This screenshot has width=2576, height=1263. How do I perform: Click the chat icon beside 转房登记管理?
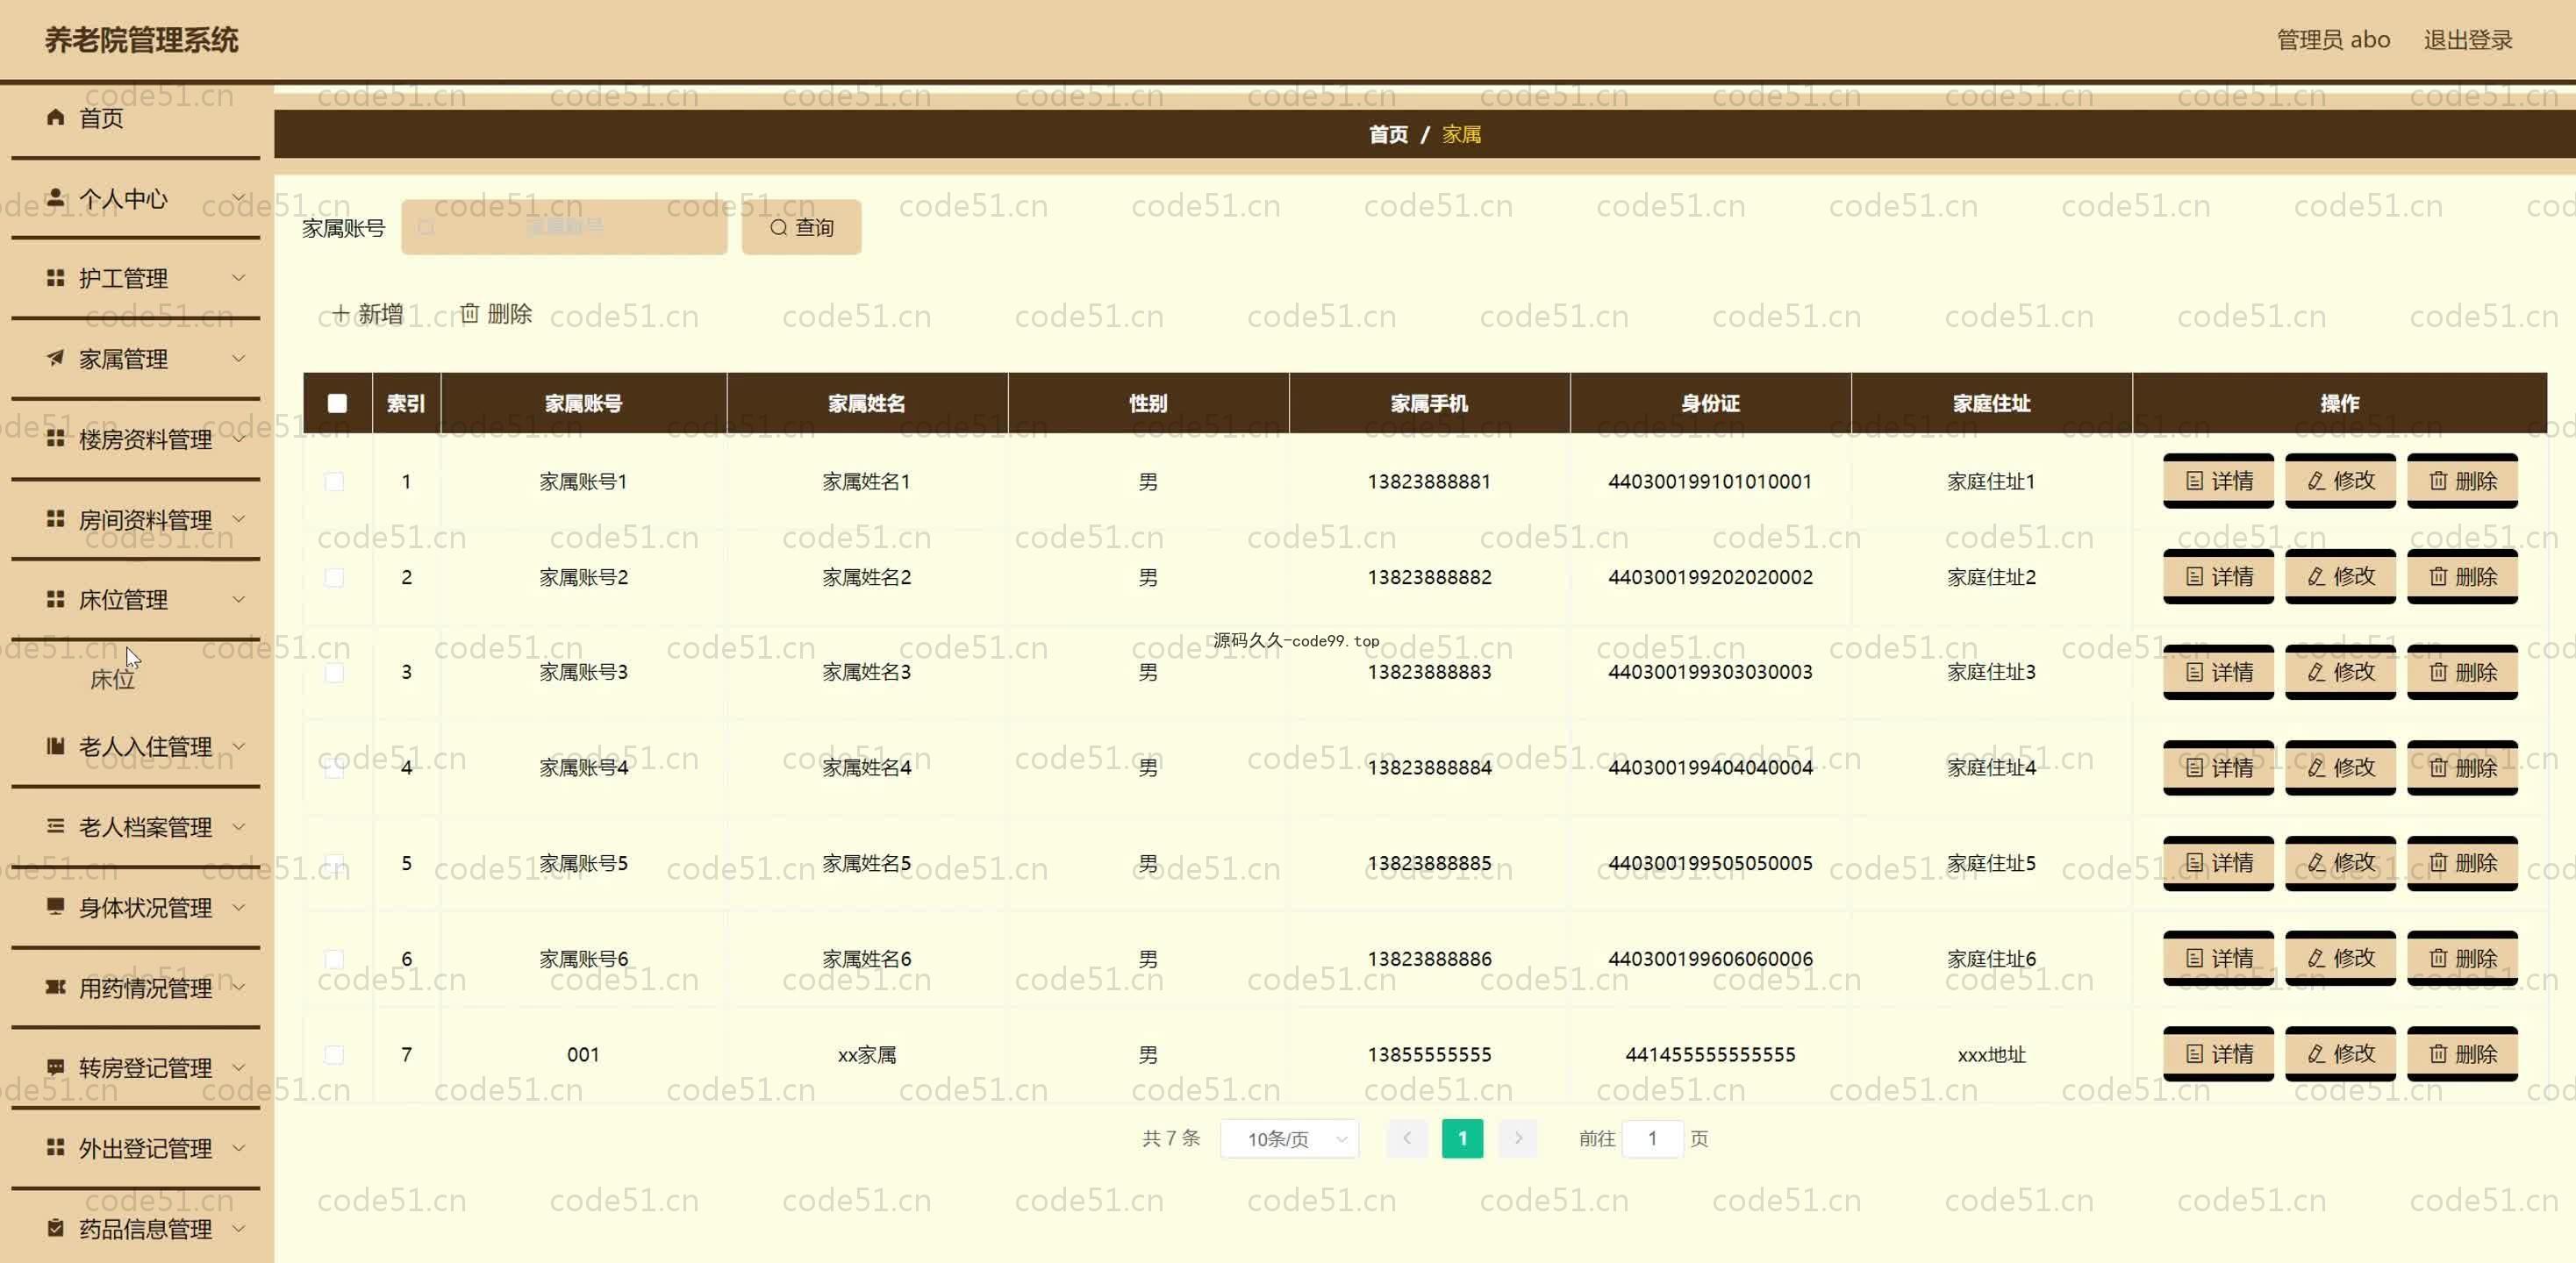tap(56, 1066)
